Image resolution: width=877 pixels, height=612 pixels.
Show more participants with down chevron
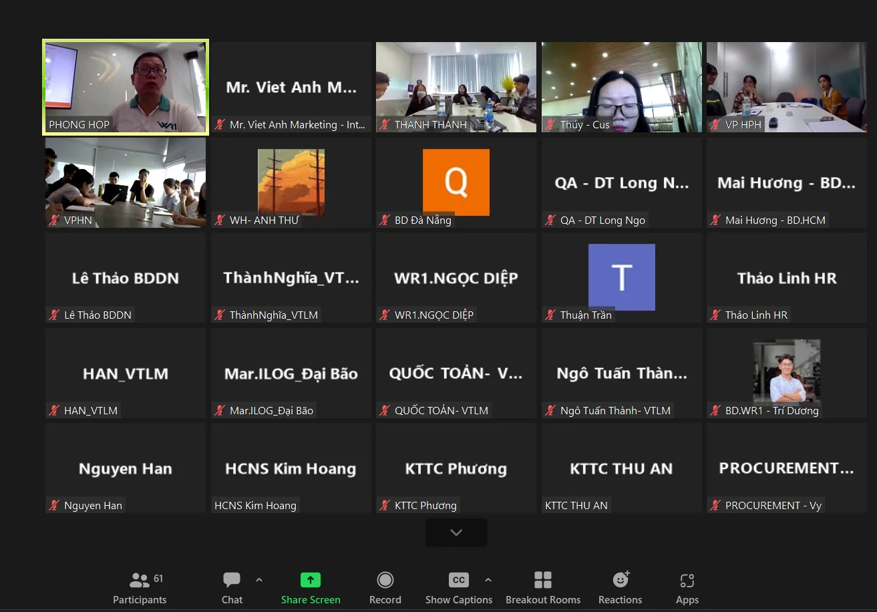pos(456,532)
